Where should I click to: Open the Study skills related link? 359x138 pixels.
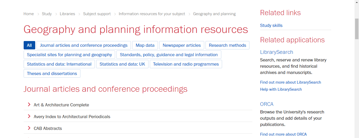[271, 25]
